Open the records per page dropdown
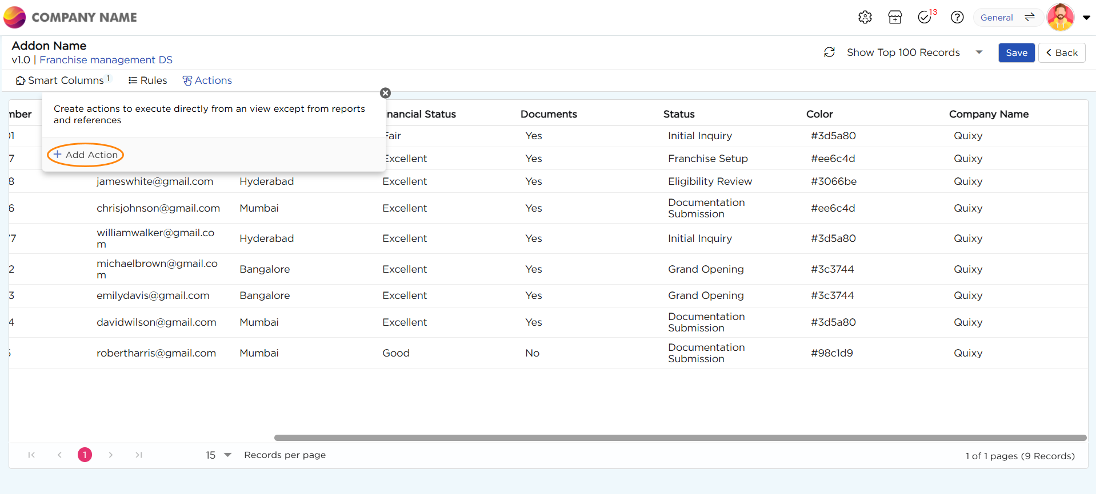The image size is (1096, 494). pos(219,455)
